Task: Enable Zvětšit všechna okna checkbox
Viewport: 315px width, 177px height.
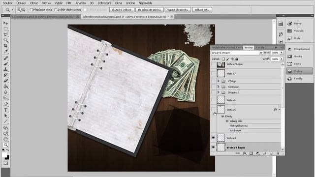Action: [x=56, y=10]
